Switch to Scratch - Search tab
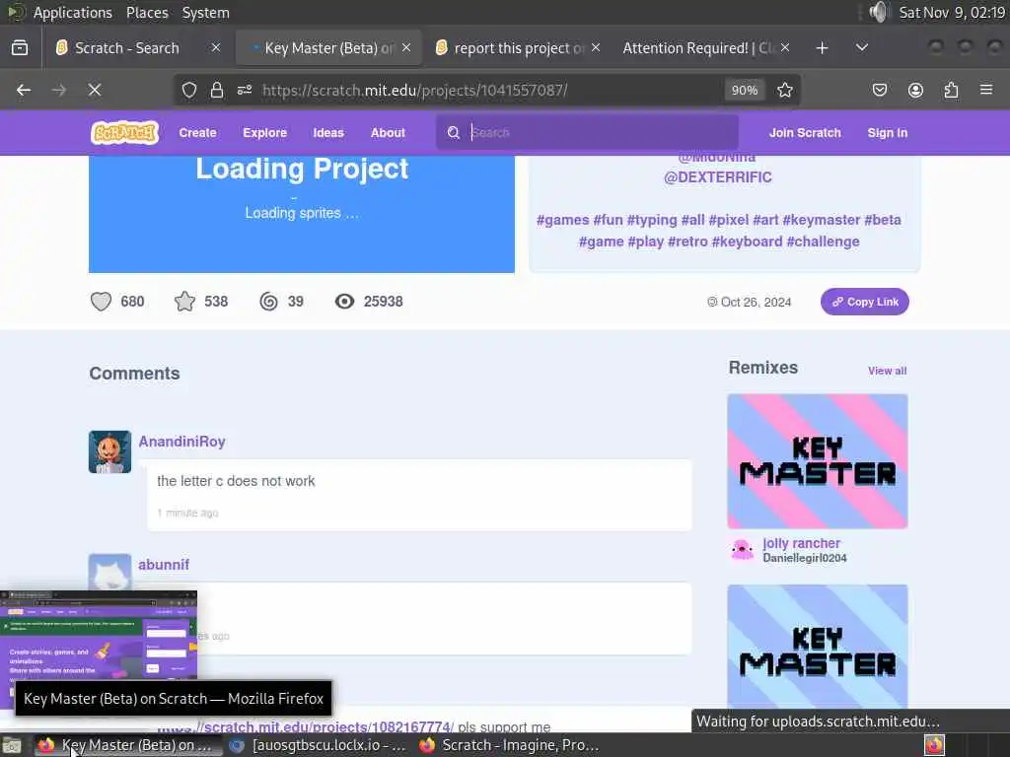Image resolution: width=1010 pixels, height=757 pixels. [x=127, y=48]
